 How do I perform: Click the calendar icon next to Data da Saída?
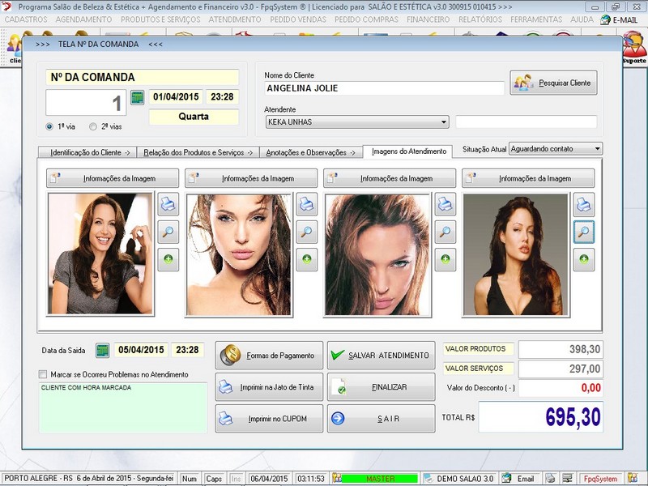103,350
